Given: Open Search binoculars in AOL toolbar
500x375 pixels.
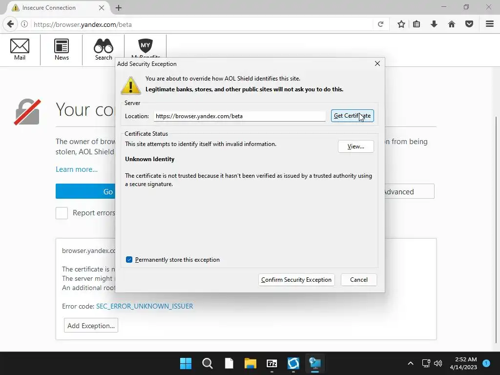Looking at the screenshot, I should pyautogui.click(x=104, y=49).
